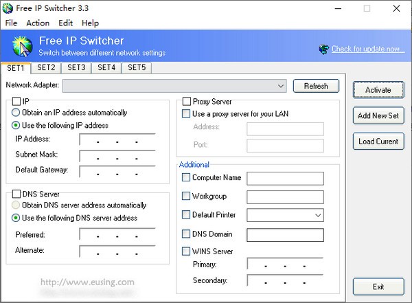Click the Preferred DNS input field
412x303 pixels.
[117, 234]
